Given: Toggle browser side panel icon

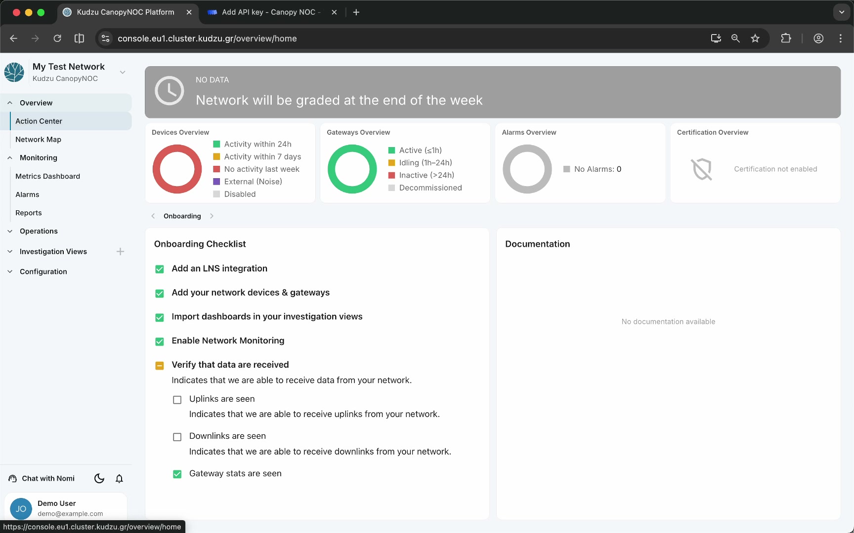Looking at the screenshot, I should 79,38.
